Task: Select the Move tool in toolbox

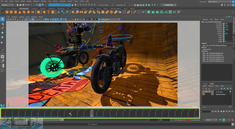Action: click(2, 33)
